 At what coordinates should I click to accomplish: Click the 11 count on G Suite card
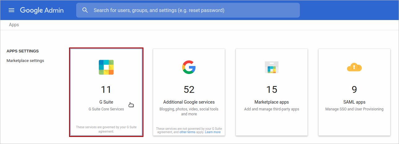point(106,89)
